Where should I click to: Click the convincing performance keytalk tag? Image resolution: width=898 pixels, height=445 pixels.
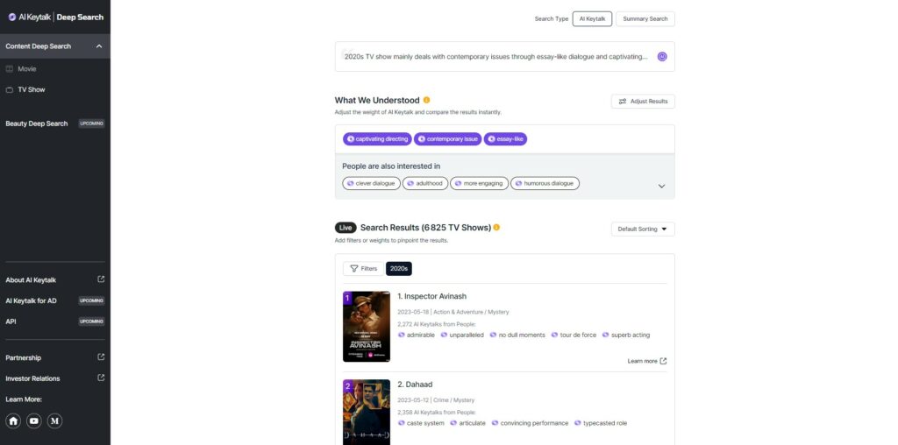pos(530,423)
